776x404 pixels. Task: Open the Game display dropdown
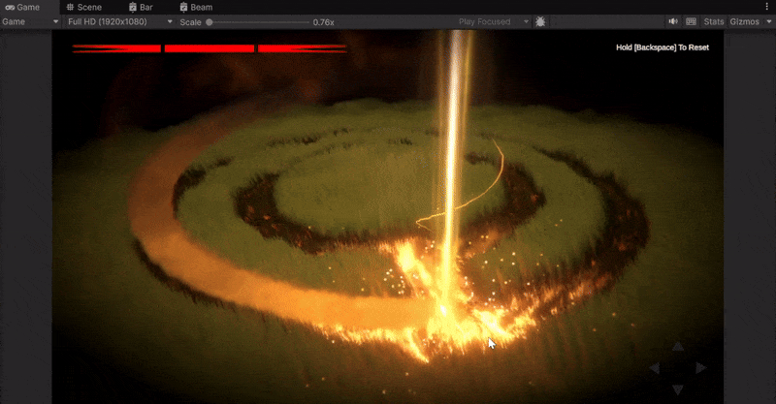click(x=30, y=21)
